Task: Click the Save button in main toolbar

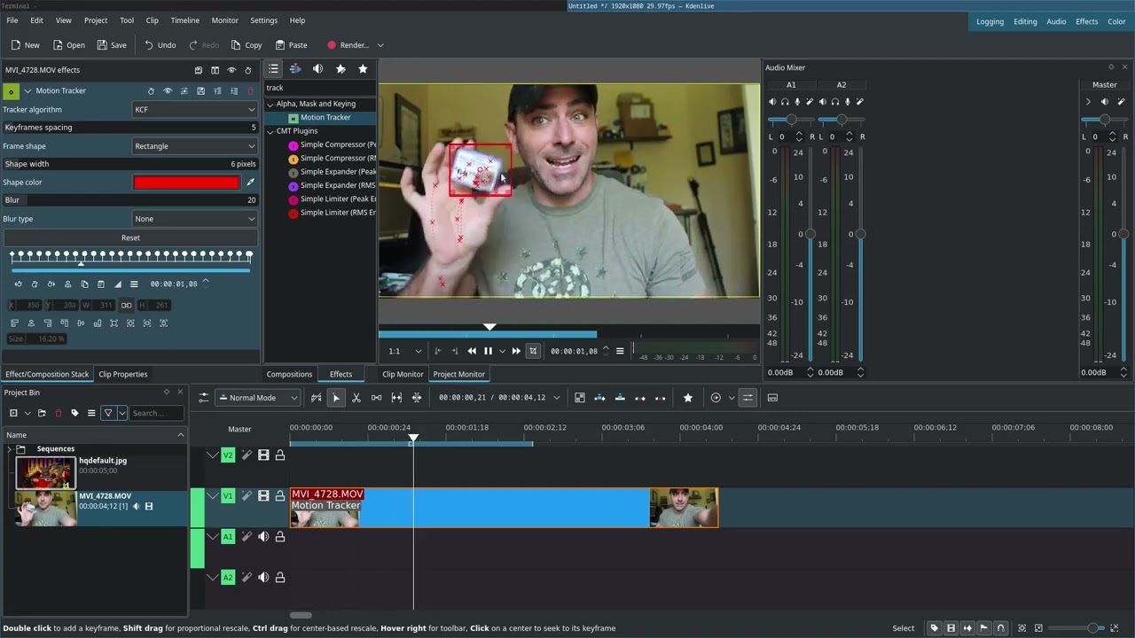Action: pyautogui.click(x=111, y=45)
